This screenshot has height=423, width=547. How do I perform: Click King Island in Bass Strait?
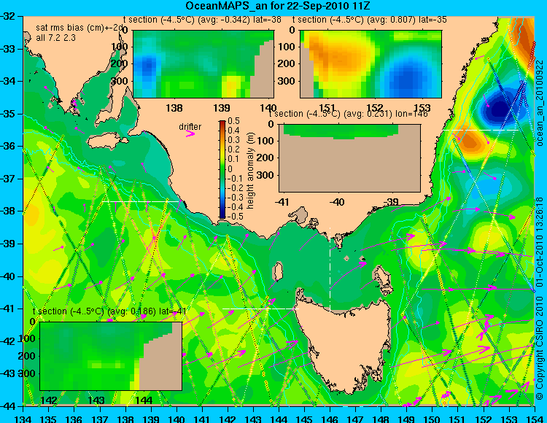[x=277, y=272]
